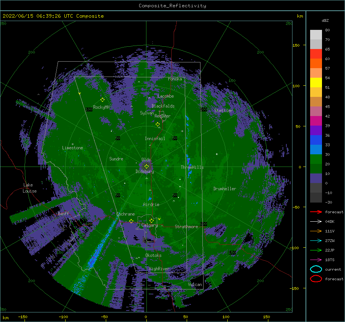Viewport: 345px width, 322px height.
Task: Click the dBZ legend heading
Action: (x=325, y=20)
